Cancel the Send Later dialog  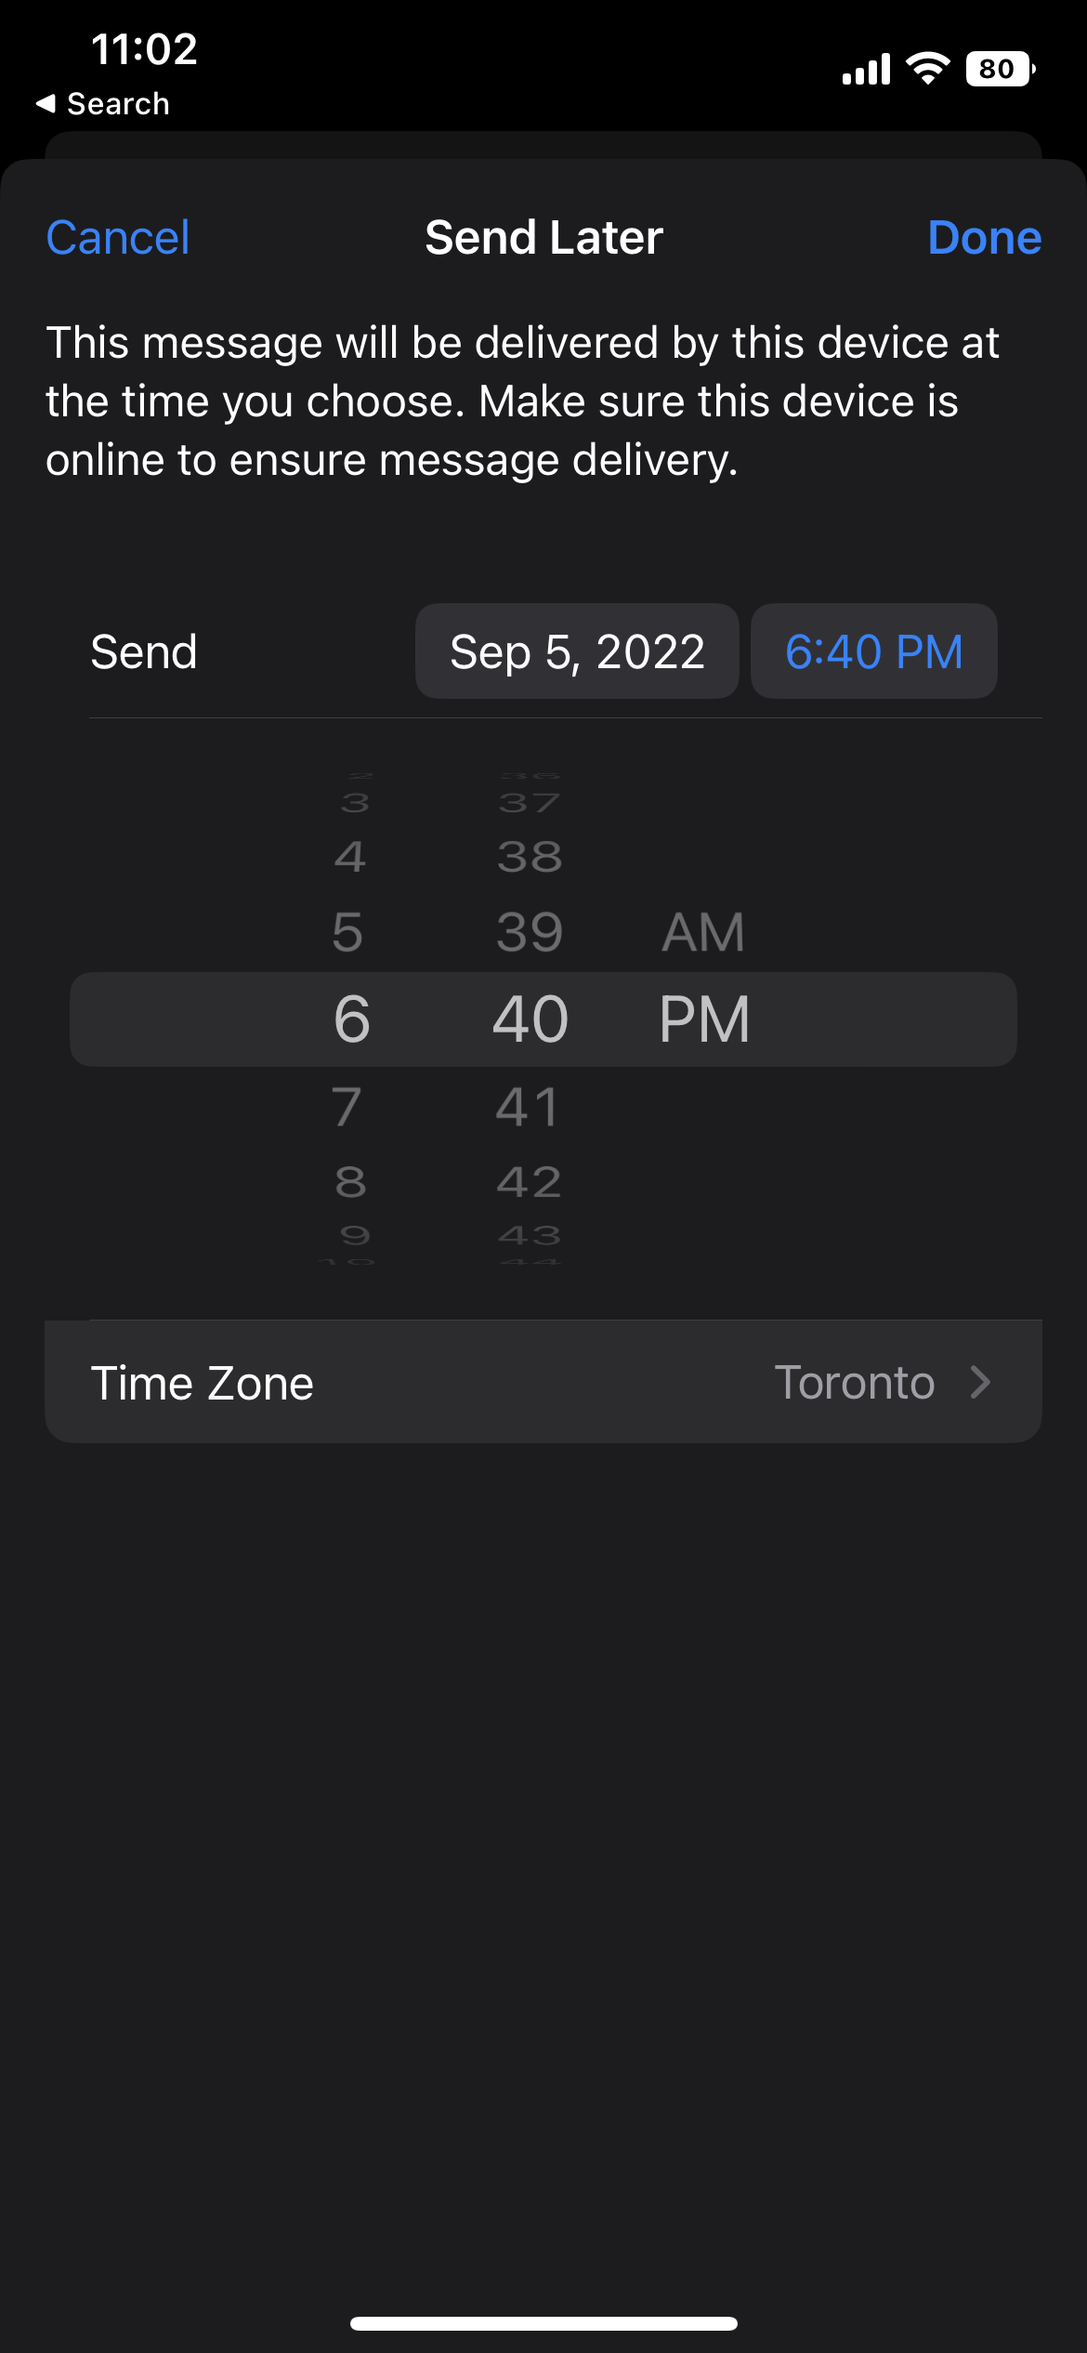click(118, 238)
